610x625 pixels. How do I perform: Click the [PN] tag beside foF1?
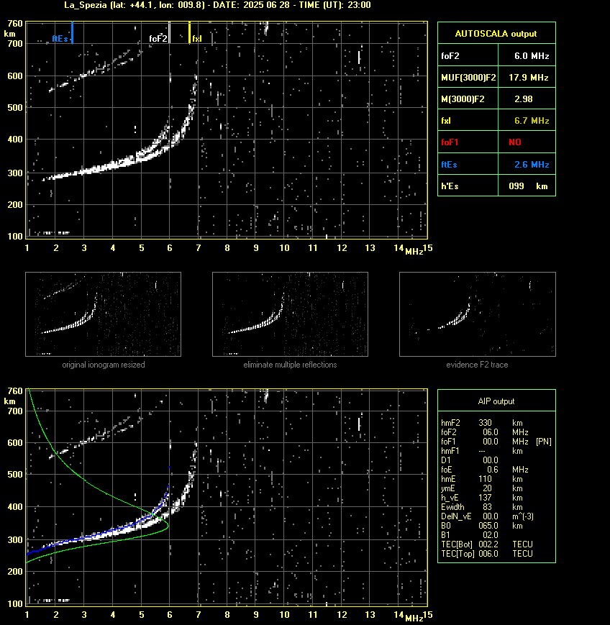pos(544,442)
